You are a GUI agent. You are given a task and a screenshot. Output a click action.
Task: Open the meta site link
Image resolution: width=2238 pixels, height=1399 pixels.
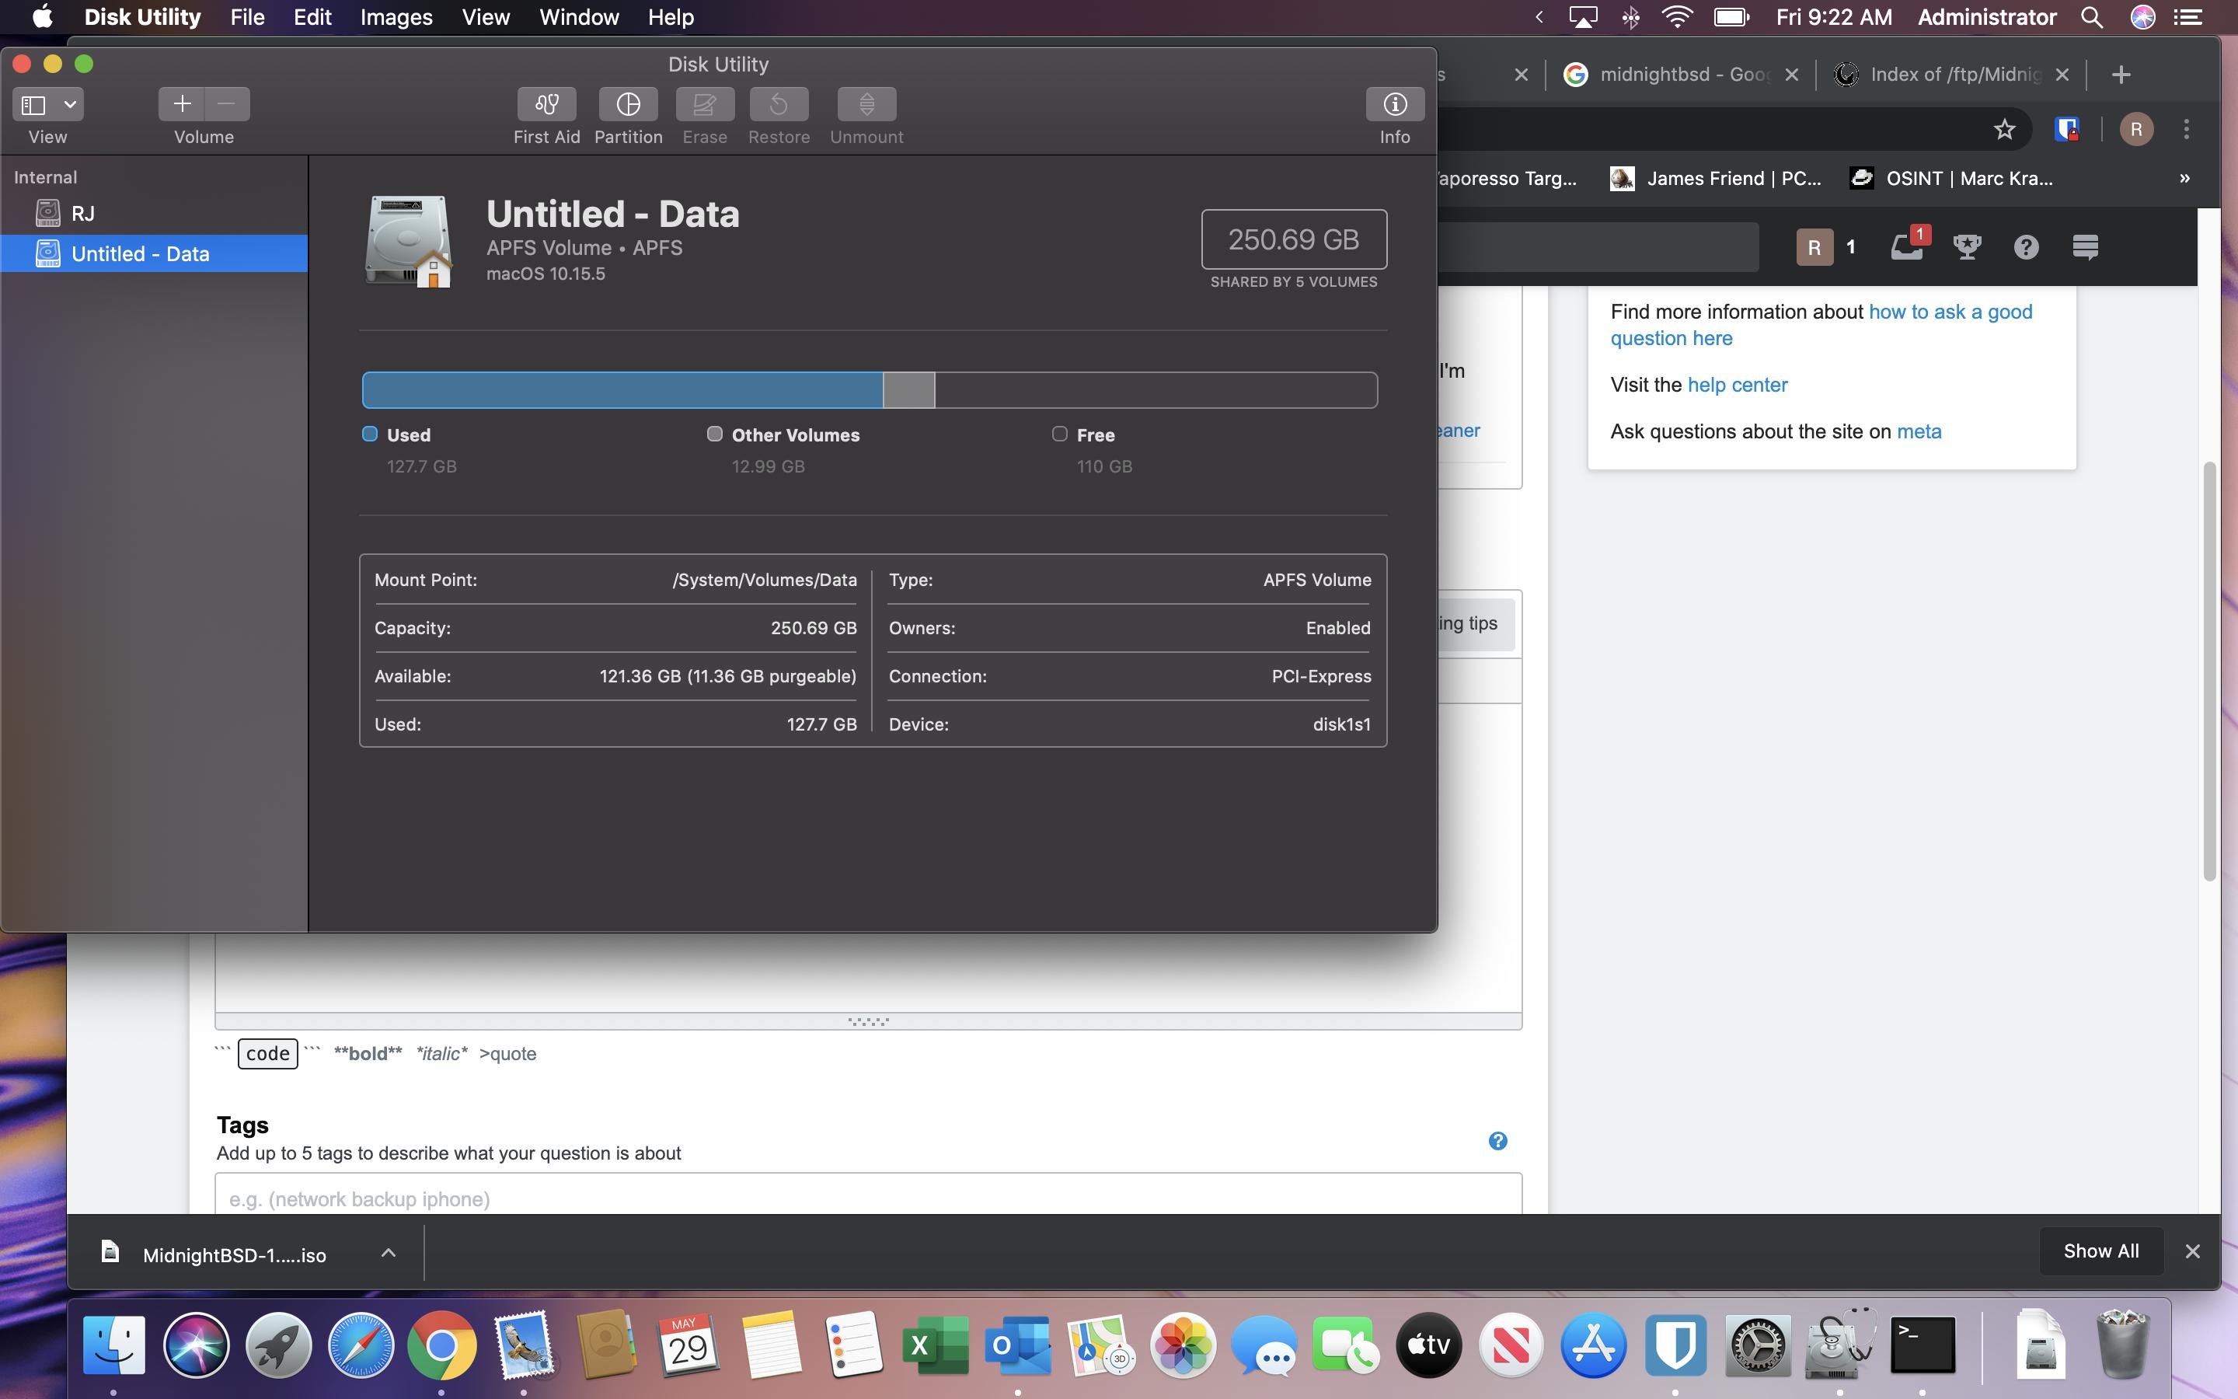pos(1919,432)
